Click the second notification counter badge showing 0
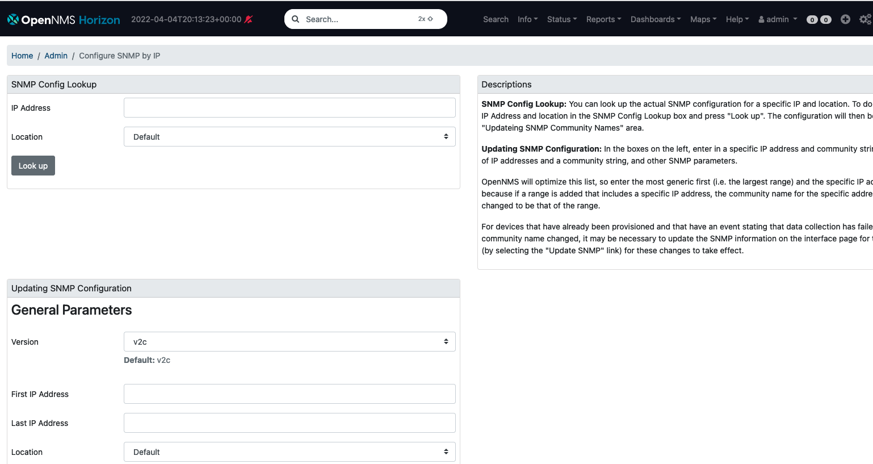 tap(825, 19)
